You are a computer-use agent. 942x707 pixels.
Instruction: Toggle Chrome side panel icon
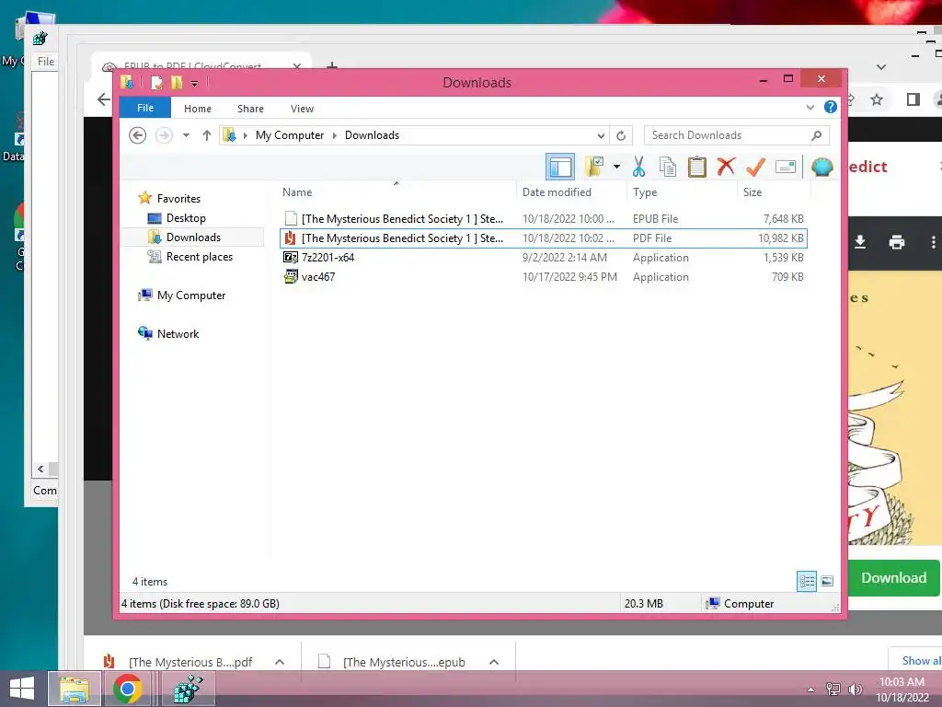[913, 99]
